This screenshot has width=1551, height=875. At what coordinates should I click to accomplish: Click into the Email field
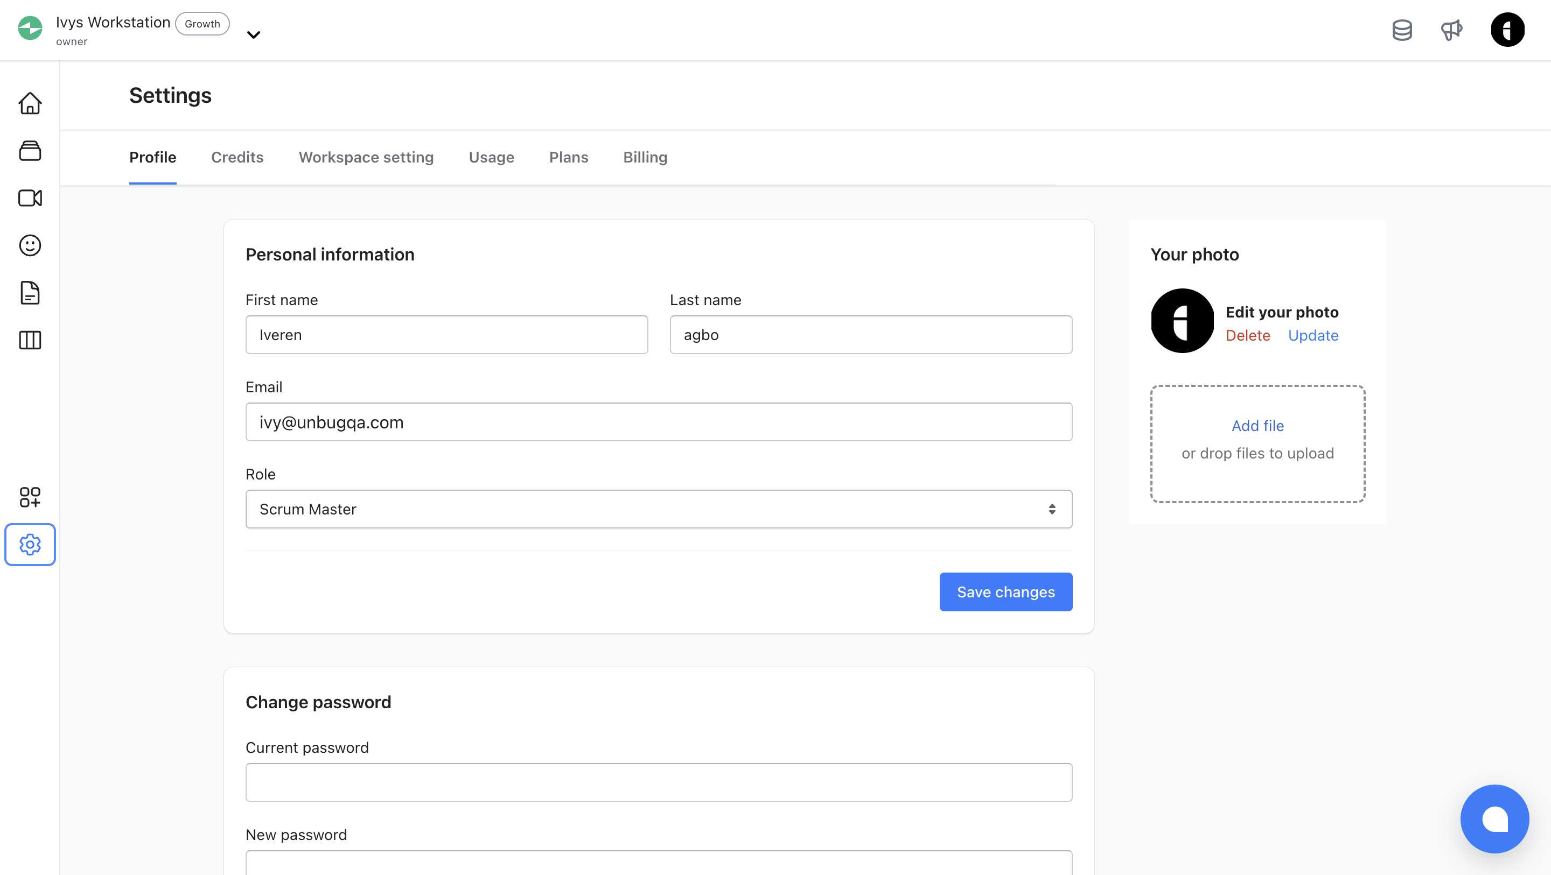click(659, 422)
